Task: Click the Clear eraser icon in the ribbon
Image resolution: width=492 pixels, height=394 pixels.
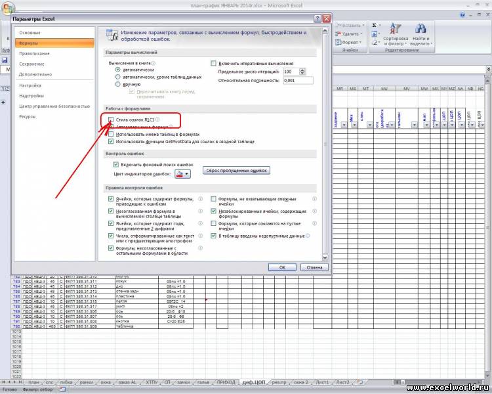Action: click(374, 42)
